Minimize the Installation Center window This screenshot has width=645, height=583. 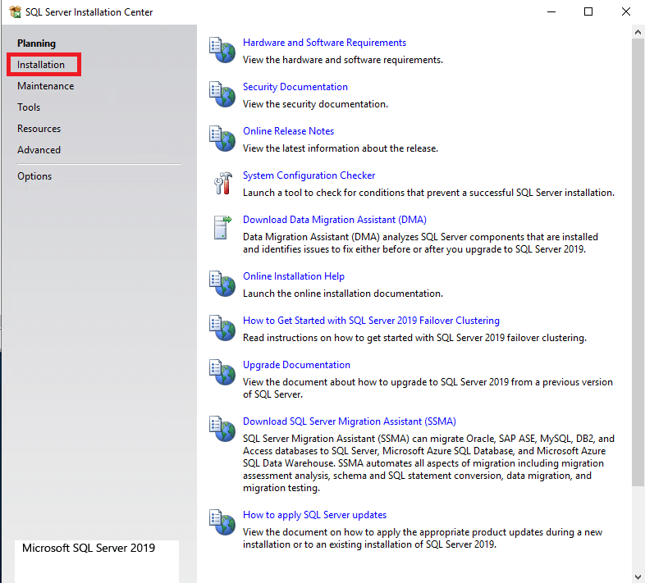pyautogui.click(x=551, y=12)
